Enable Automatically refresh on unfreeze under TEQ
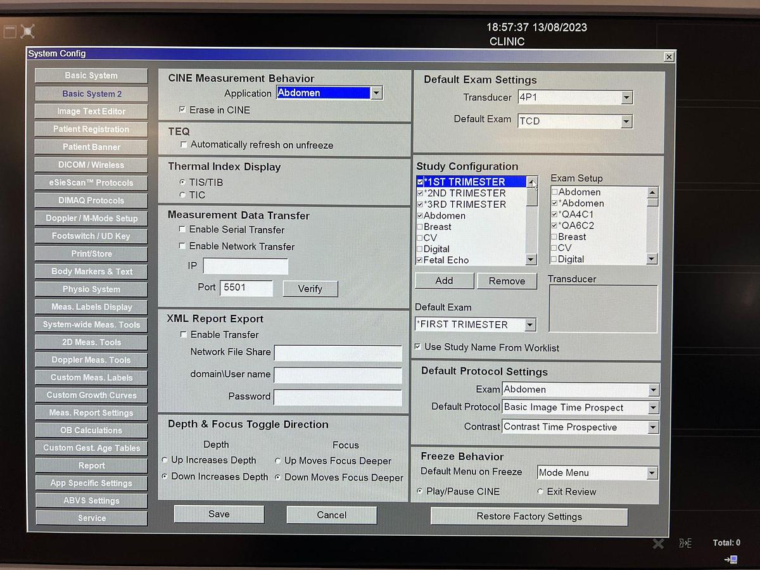Screen dimensions: 760x570 [183, 144]
